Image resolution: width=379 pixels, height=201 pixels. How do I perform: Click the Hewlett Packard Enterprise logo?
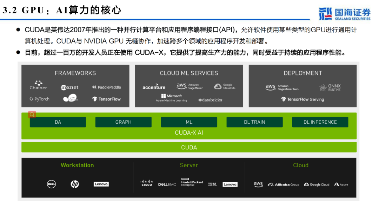click(192, 182)
